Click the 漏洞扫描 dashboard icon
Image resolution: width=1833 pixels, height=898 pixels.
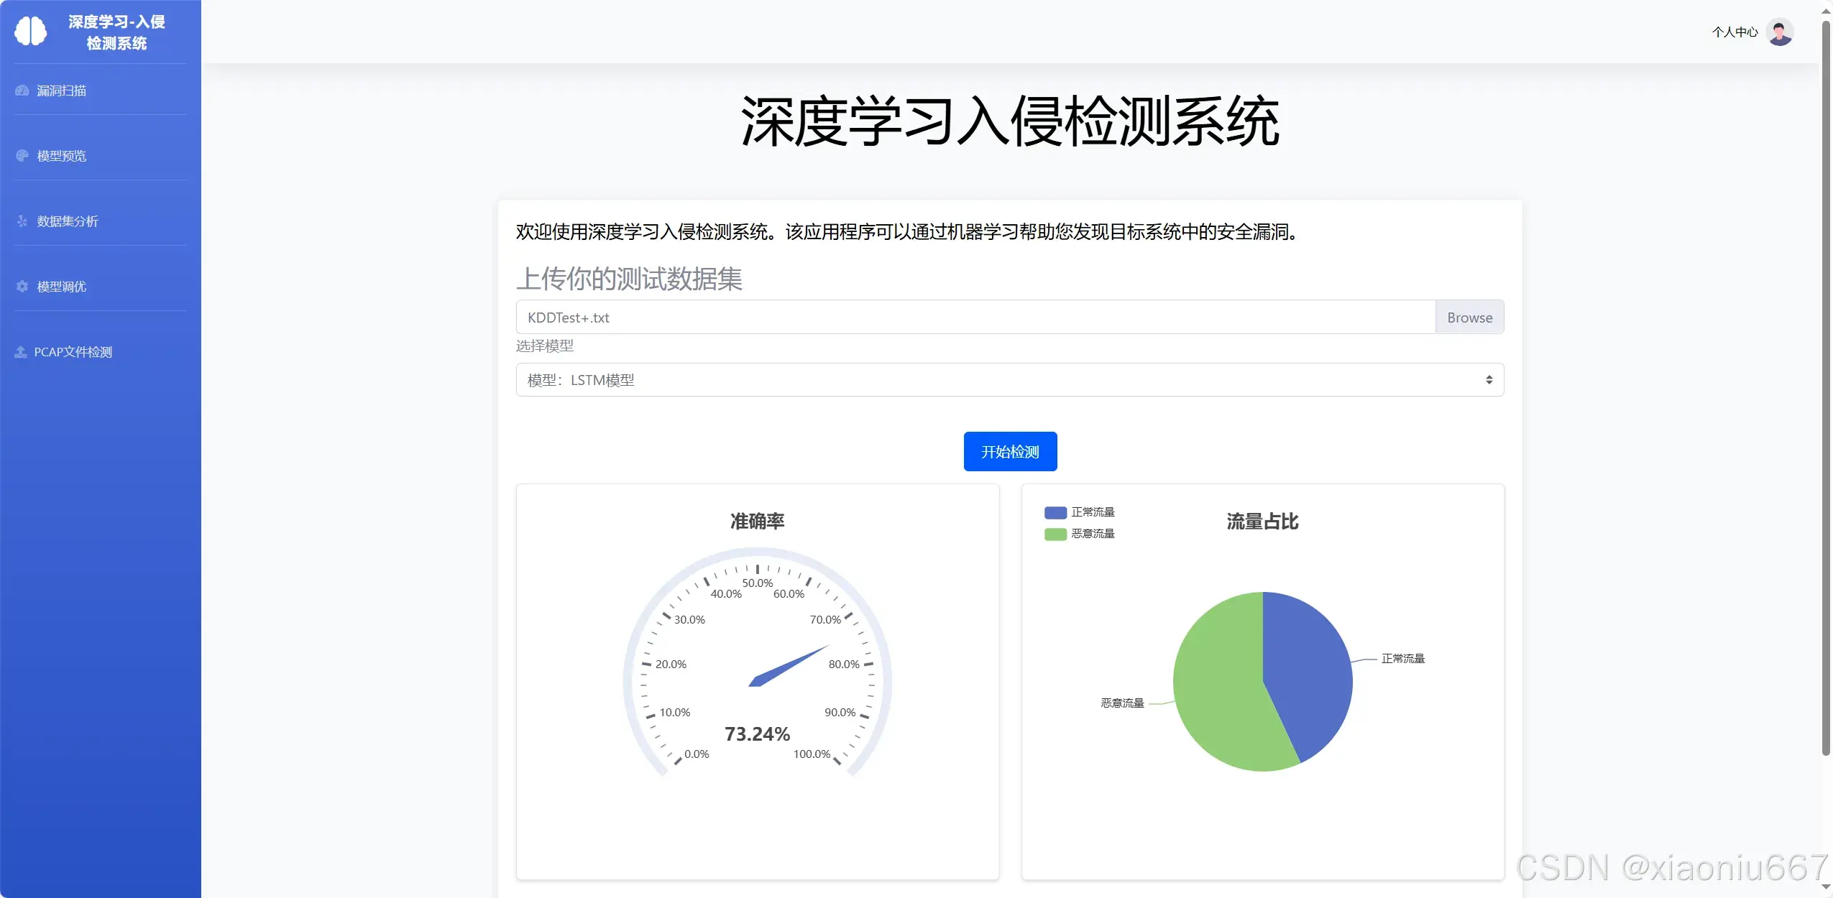tap(22, 91)
